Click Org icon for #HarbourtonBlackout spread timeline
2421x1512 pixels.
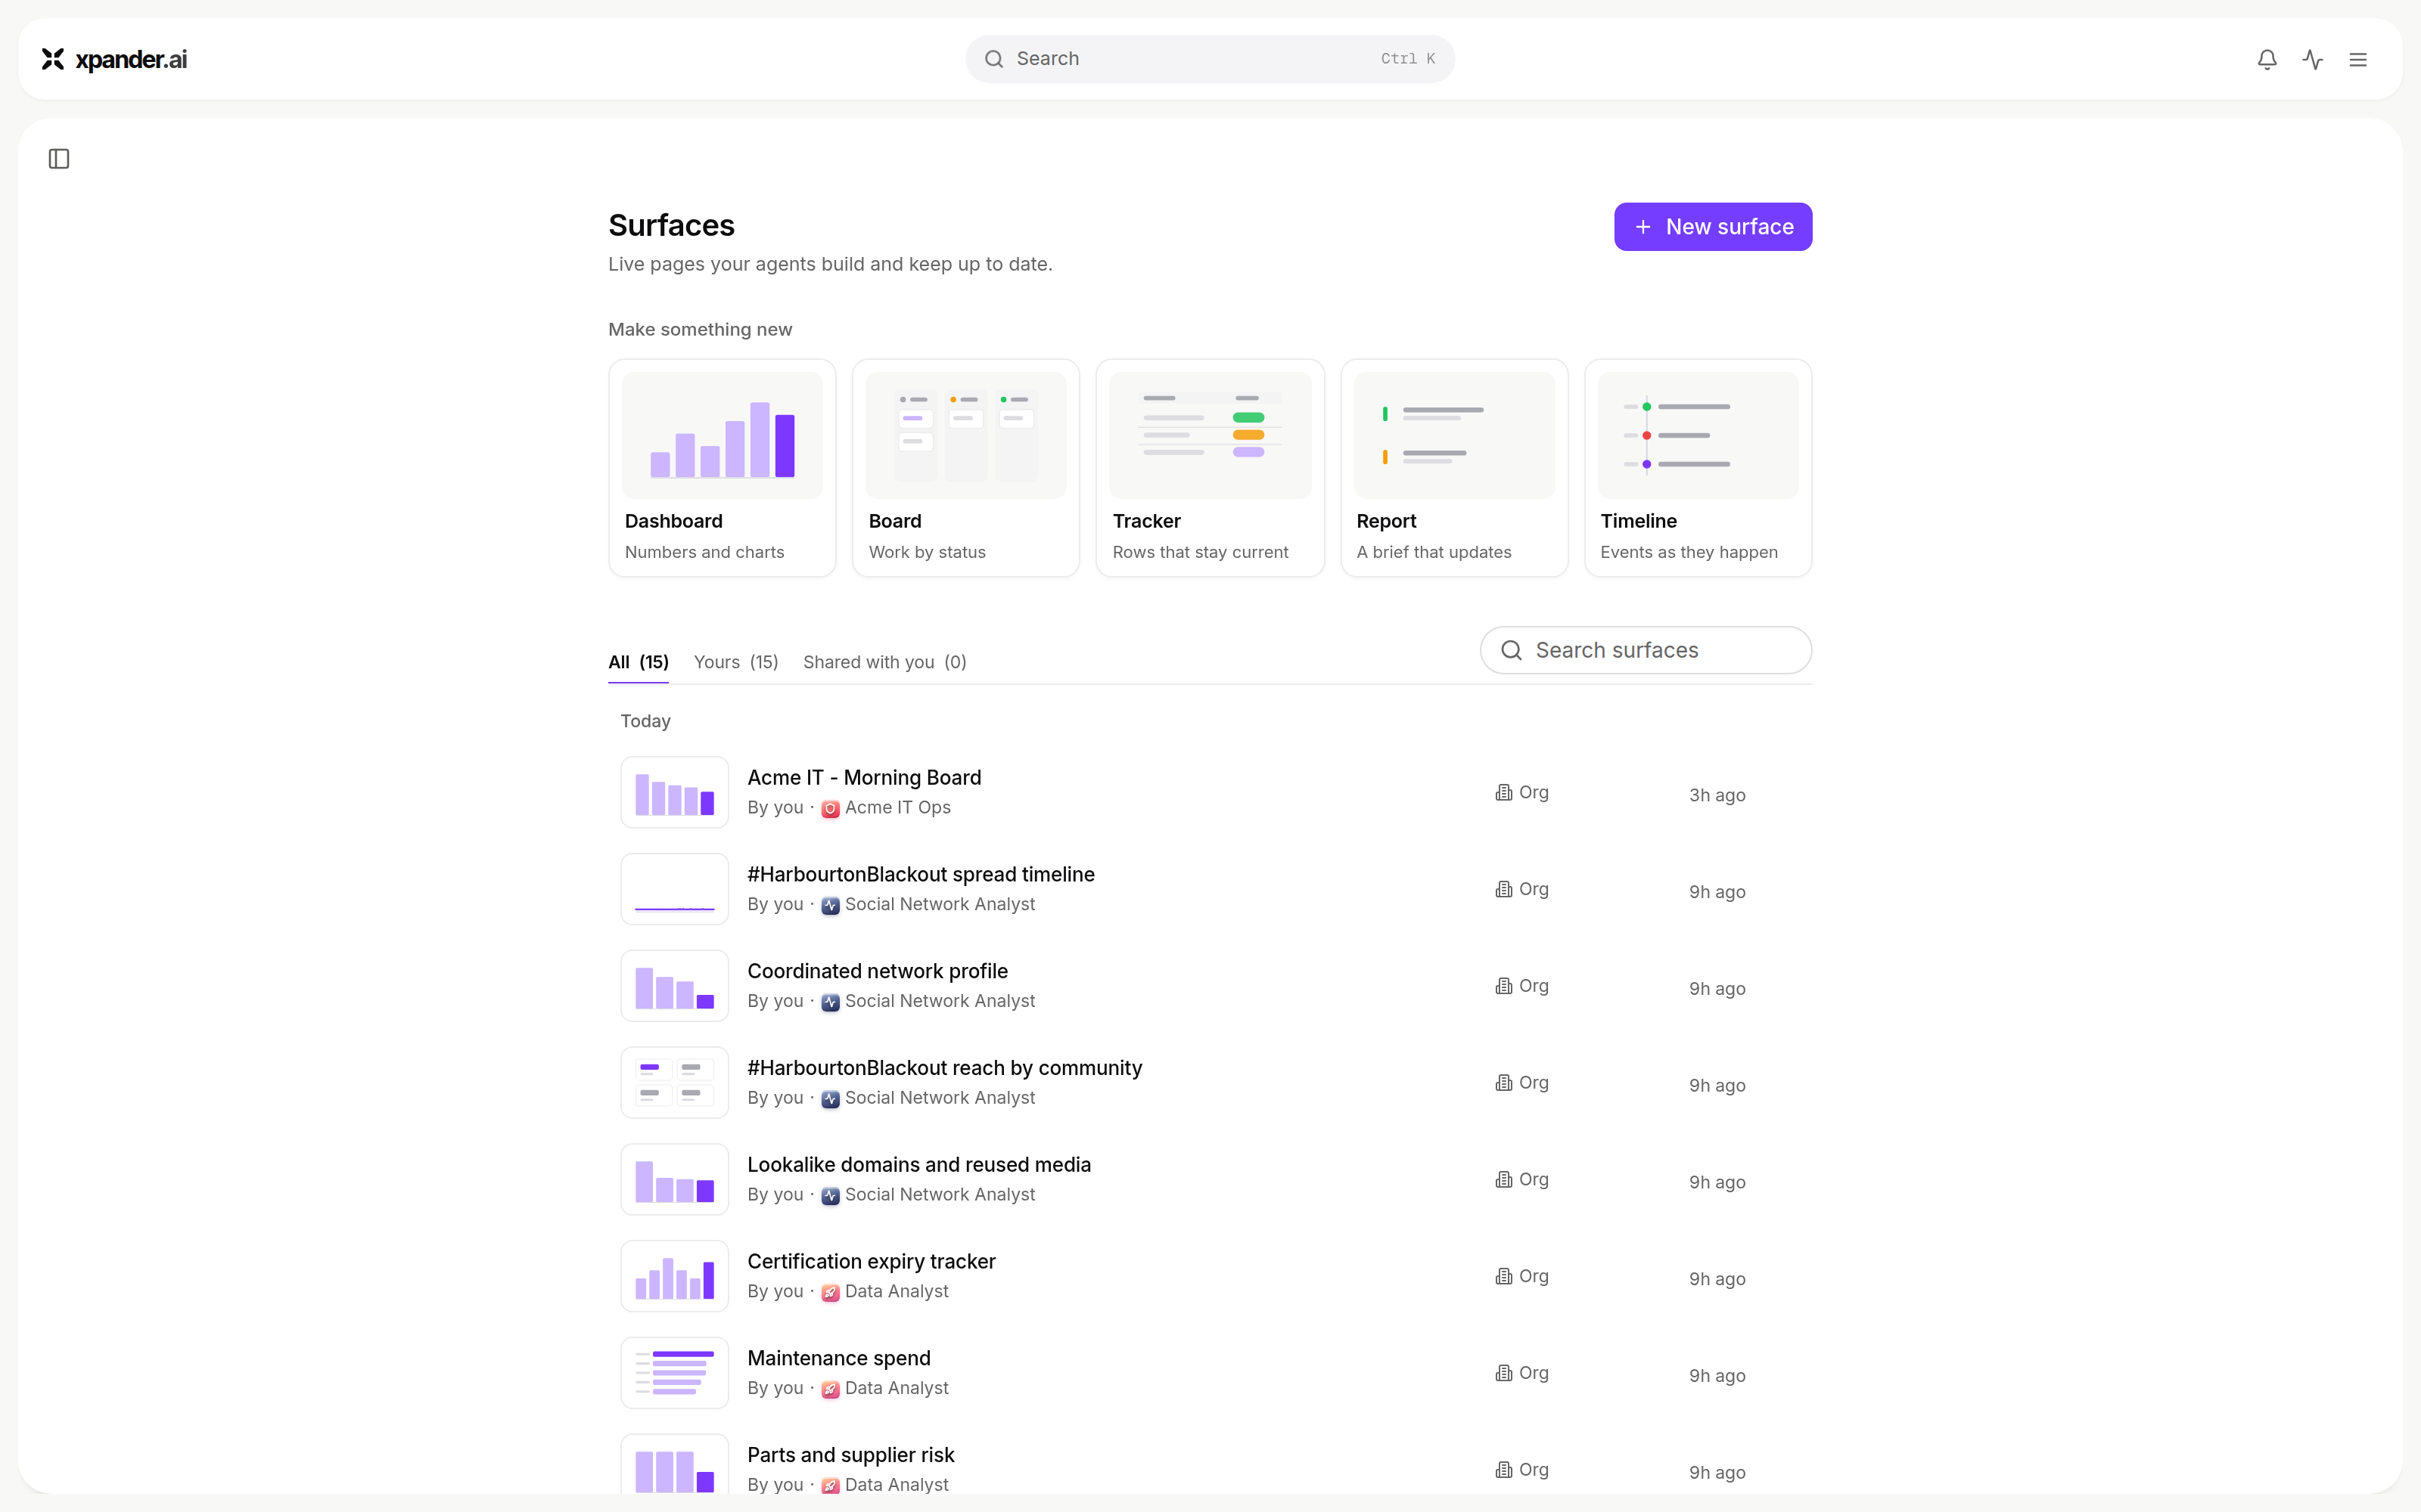[x=1503, y=889]
